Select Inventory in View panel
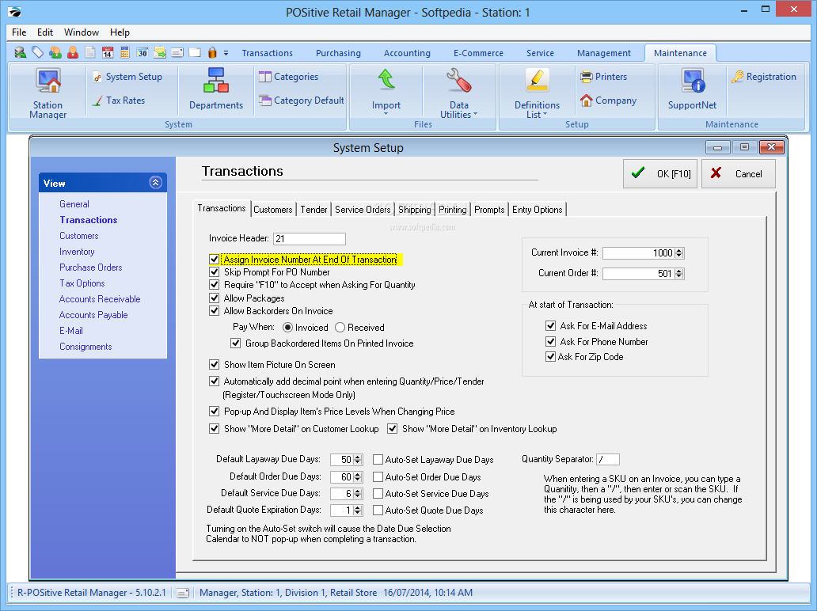This screenshot has height=611, width=817. 77,252
